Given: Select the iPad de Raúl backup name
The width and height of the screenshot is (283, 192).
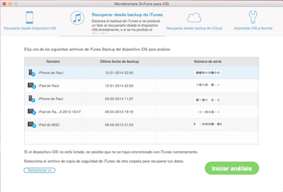Looking at the screenshot, I should click(x=49, y=86).
